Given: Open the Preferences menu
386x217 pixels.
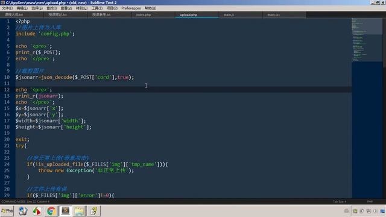Looking at the screenshot, I should 131,8.
